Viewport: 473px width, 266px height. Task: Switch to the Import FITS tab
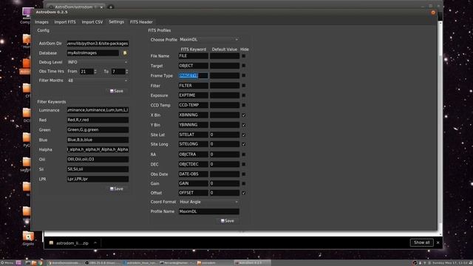65,22
